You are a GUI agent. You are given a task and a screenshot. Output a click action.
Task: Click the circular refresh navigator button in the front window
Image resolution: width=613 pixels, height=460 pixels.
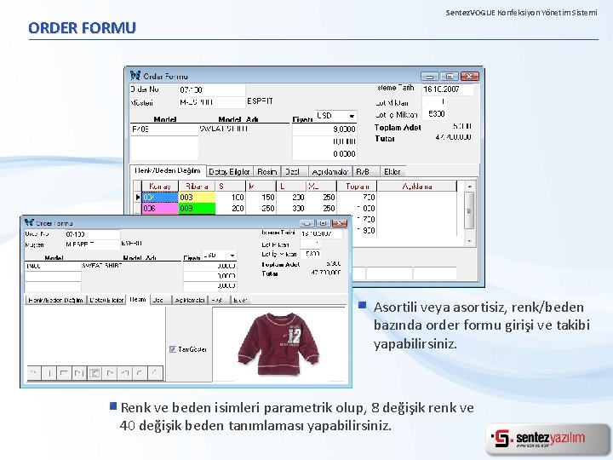click(x=140, y=373)
